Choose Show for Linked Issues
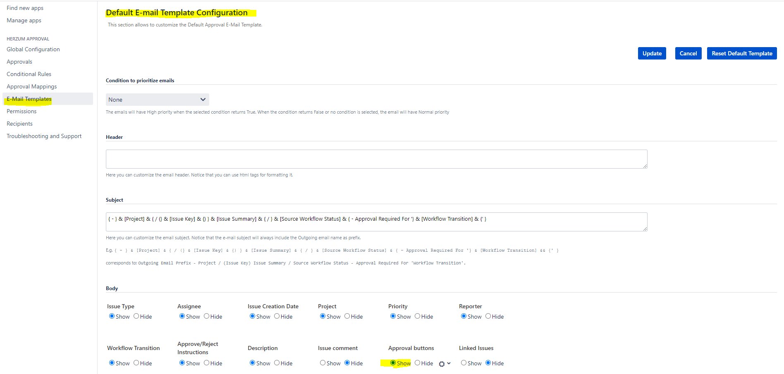Image resolution: width=784 pixels, height=374 pixels. click(x=464, y=363)
